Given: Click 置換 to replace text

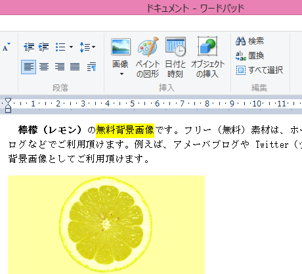Looking at the screenshot, I should (250, 56).
